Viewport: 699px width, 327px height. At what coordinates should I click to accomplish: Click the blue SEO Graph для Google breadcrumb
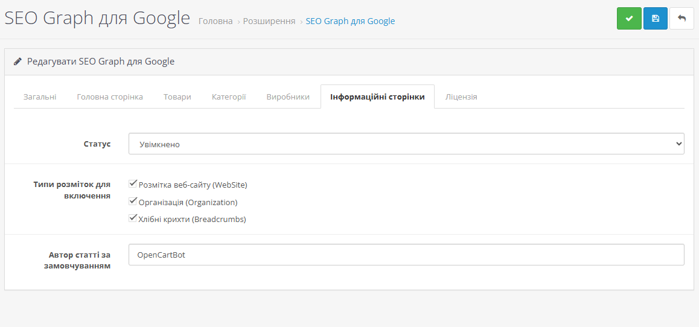pos(350,21)
